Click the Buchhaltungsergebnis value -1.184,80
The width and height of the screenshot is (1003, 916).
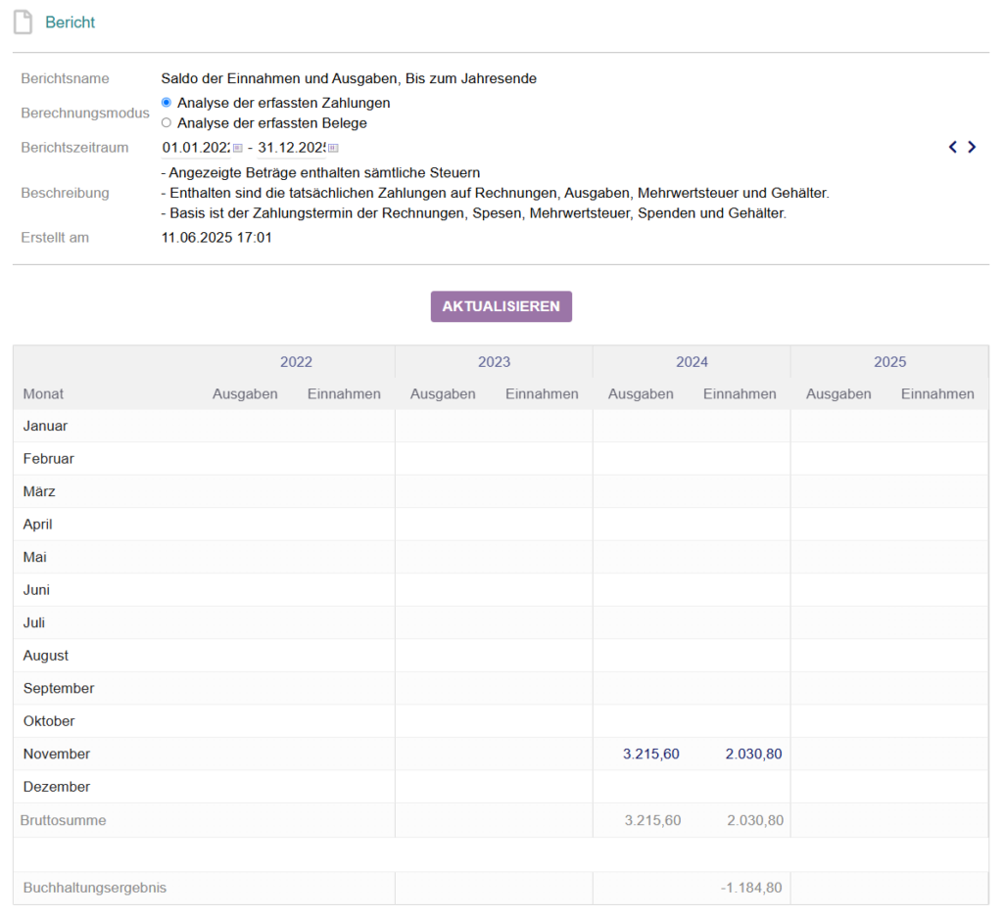pos(751,888)
